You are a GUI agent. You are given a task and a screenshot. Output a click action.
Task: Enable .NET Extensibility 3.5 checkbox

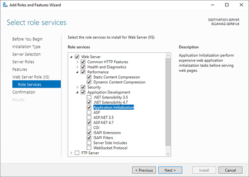(x=89, y=97)
